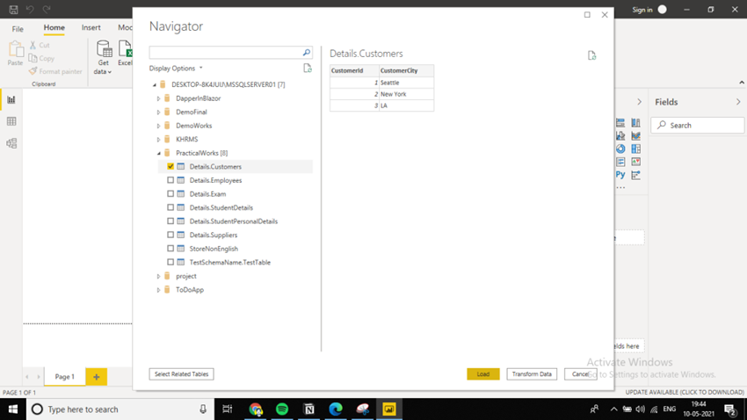Click the update available notice

685,392
